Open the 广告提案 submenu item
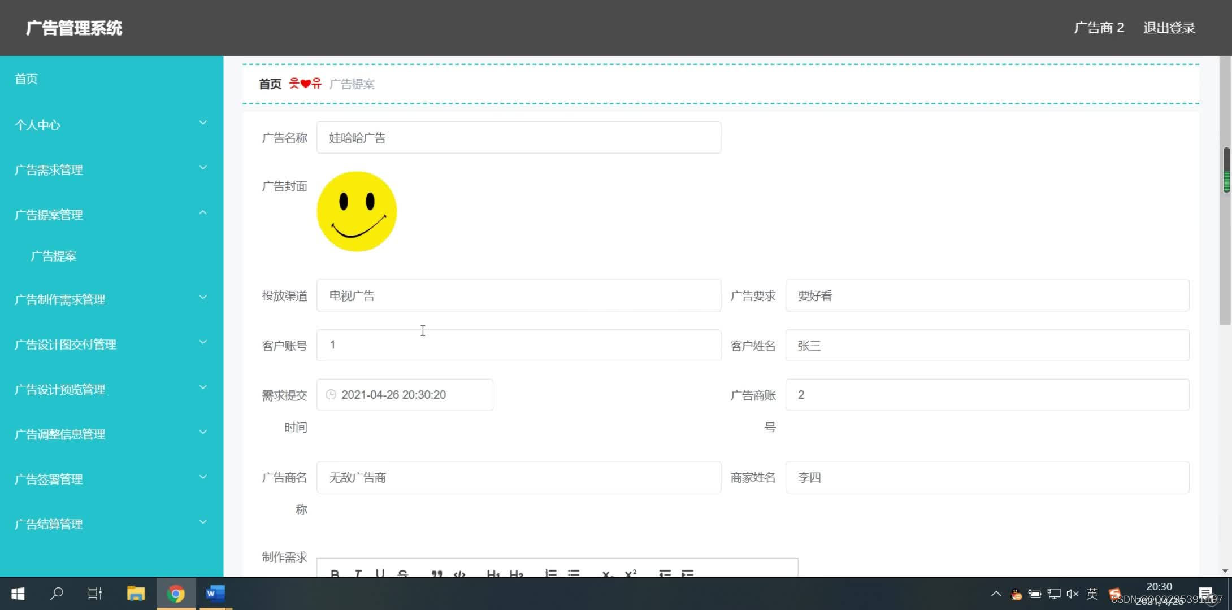Image resolution: width=1232 pixels, height=610 pixels. [x=53, y=256]
